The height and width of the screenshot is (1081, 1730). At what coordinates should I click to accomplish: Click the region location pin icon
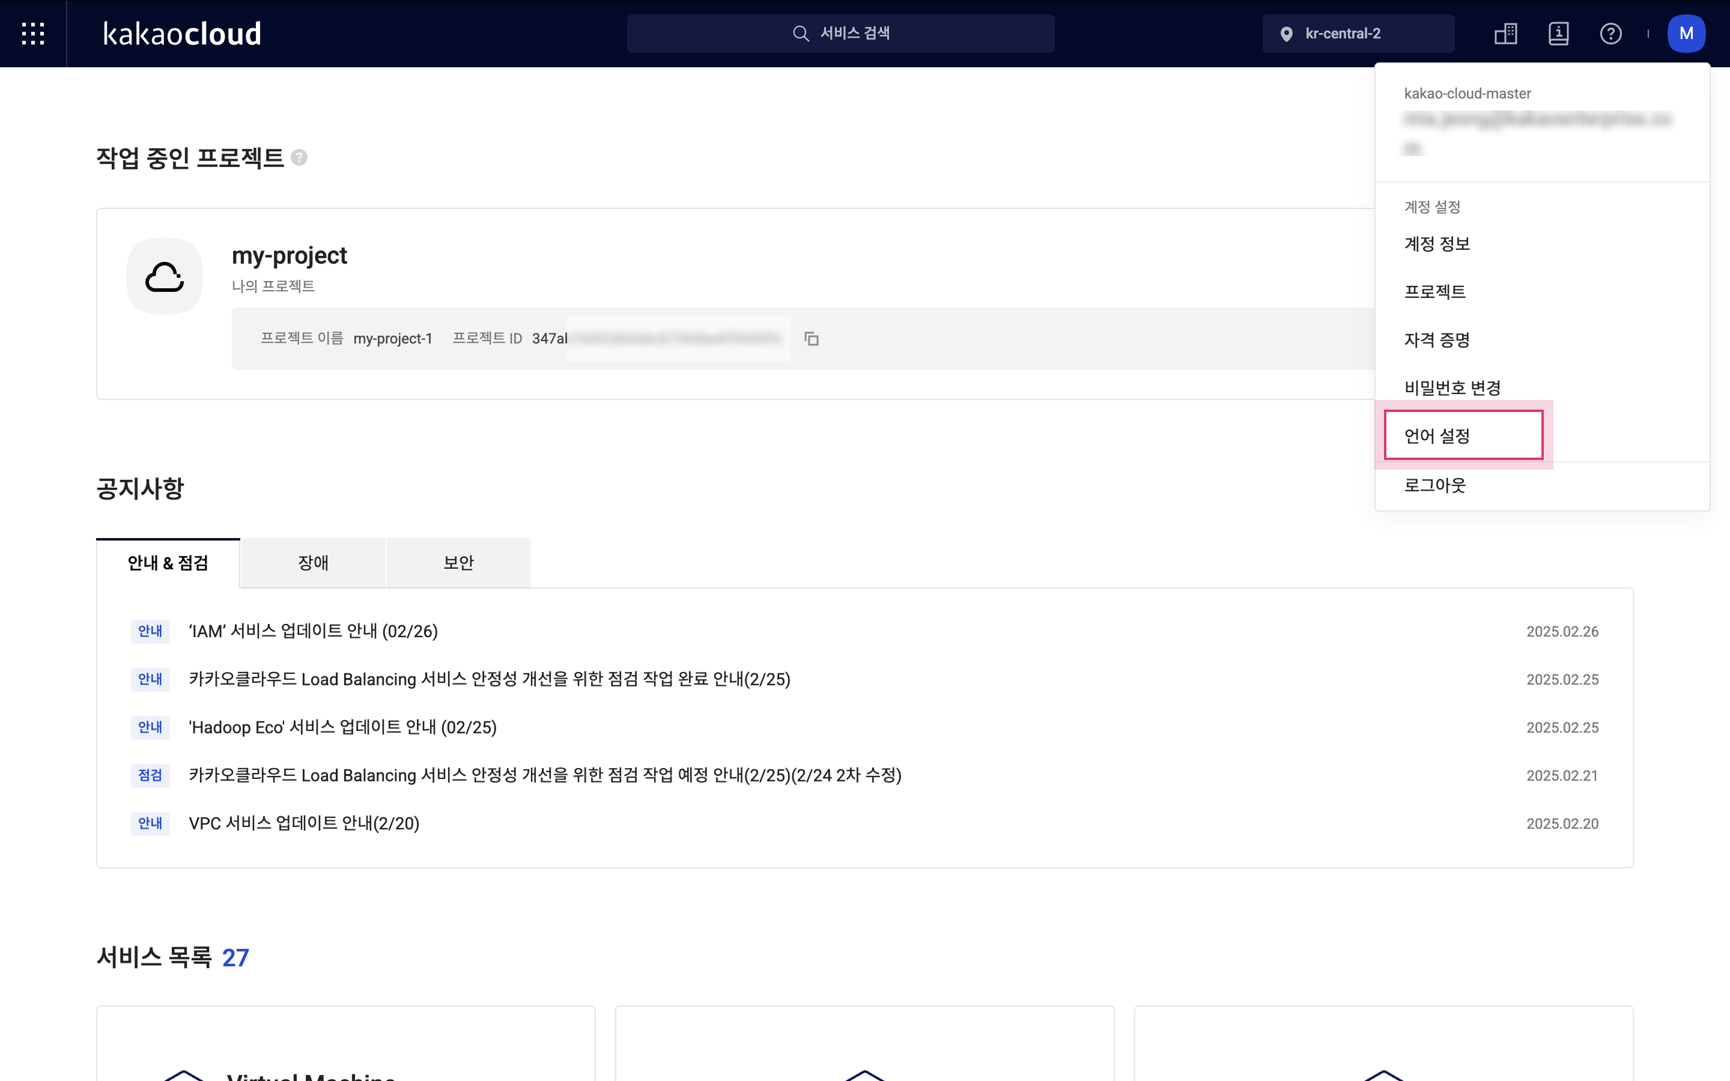tap(1286, 34)
